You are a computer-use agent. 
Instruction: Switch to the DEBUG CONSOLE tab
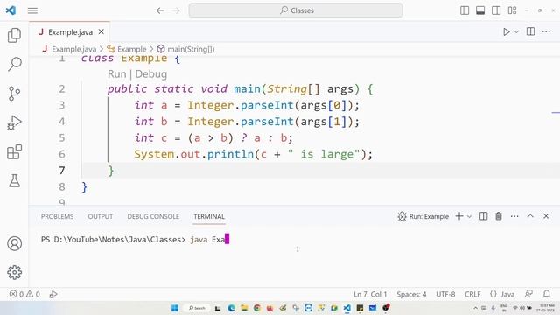coord(153,216)
